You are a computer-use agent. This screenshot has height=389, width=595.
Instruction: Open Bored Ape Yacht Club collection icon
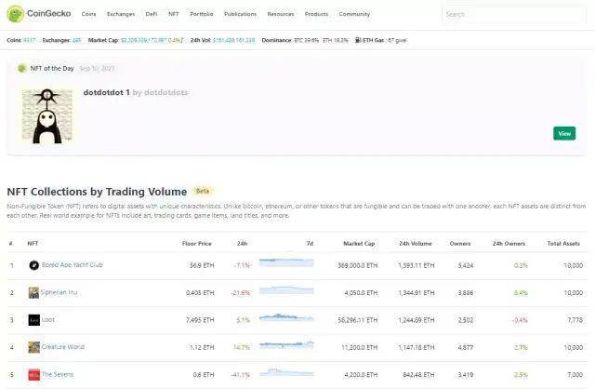tap(33, 265)
